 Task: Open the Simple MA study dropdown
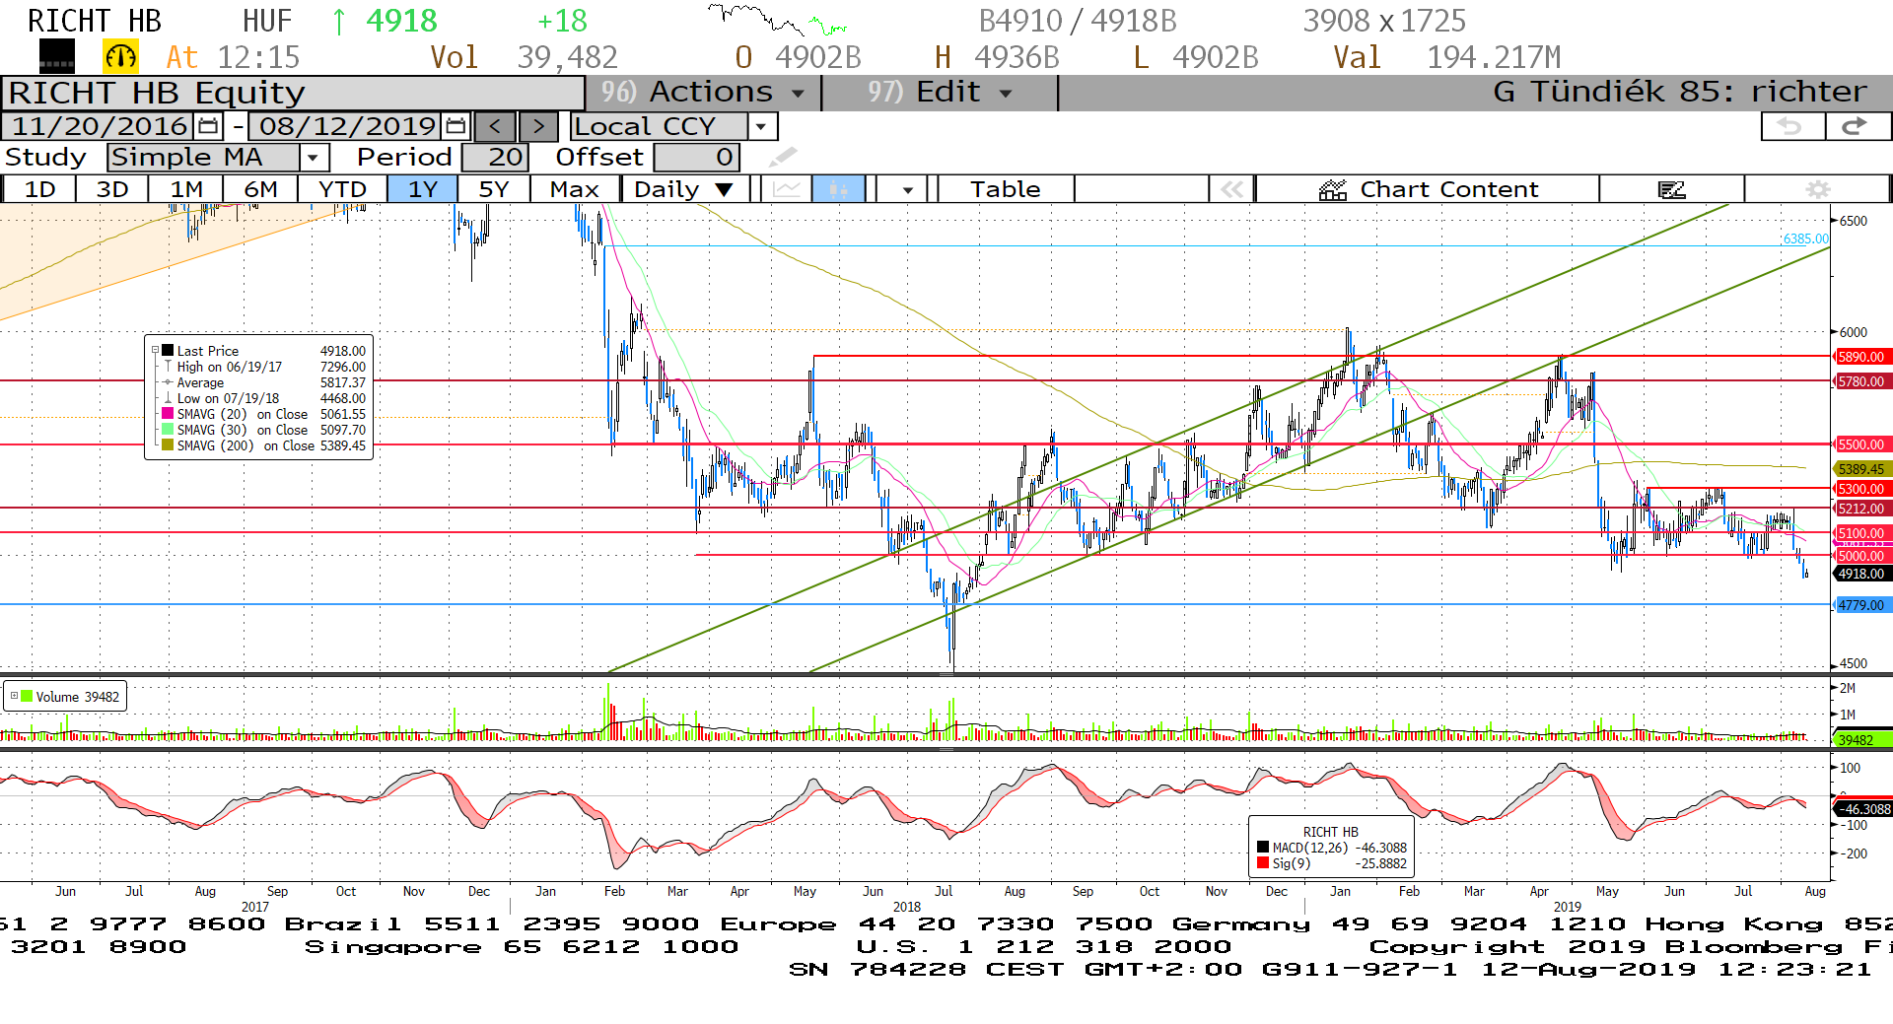[314, 158]
